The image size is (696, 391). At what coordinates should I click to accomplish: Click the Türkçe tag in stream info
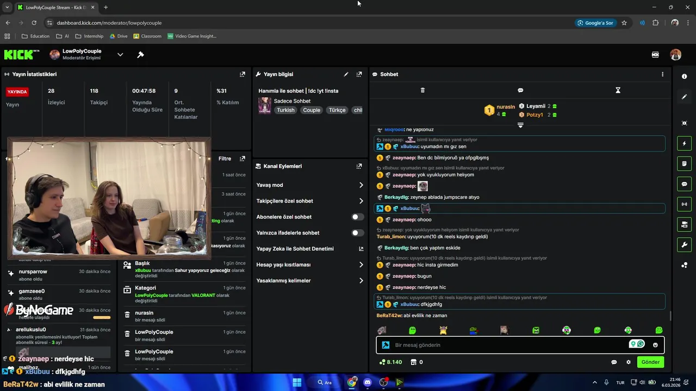point(337,110)
